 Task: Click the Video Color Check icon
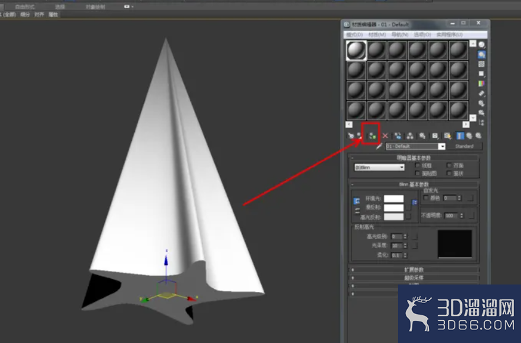point(482,83)
